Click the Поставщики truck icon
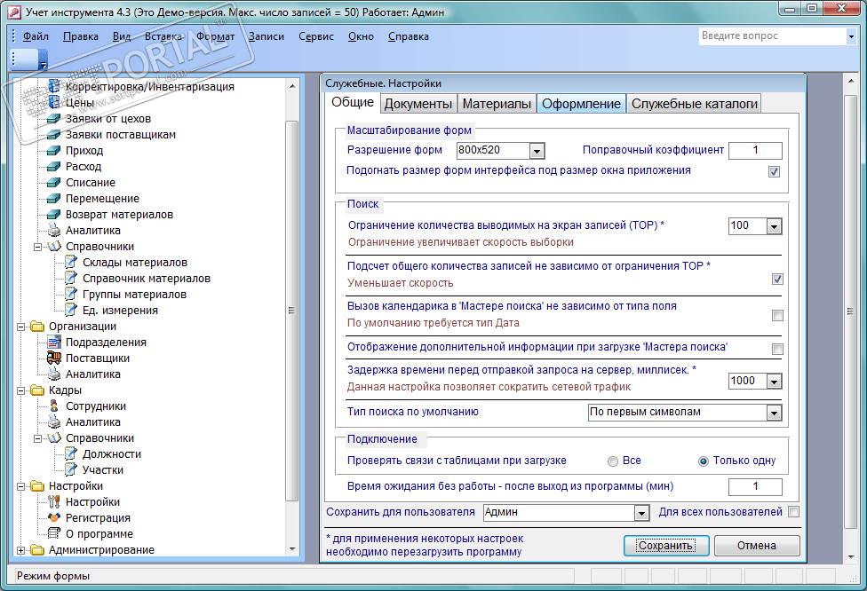867x591 pixels. coord(53,358)
